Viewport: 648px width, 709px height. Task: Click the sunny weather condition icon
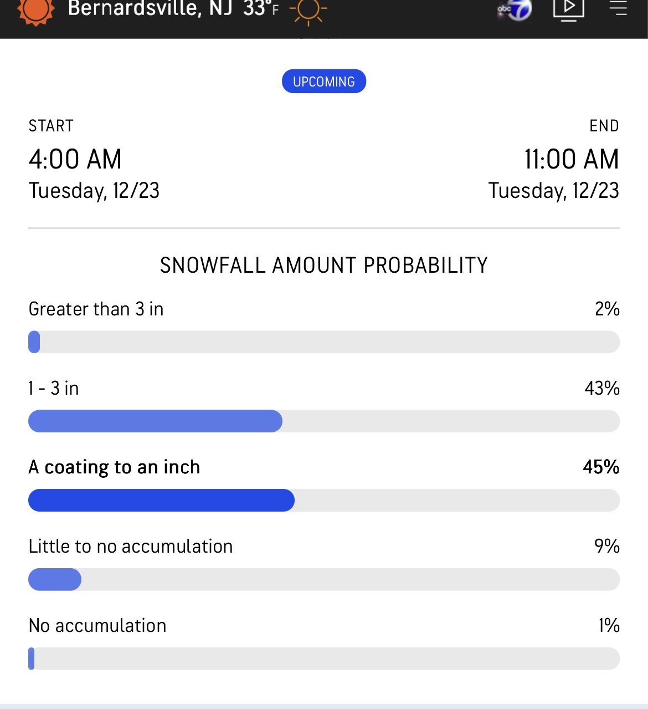click(308, 11)
